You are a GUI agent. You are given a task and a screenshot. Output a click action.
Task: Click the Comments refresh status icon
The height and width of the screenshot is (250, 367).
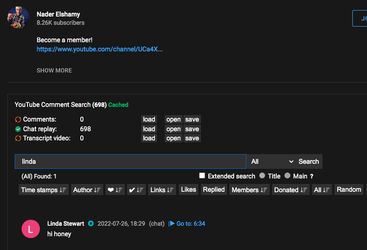pyautogui.click(x=18, y=119)
